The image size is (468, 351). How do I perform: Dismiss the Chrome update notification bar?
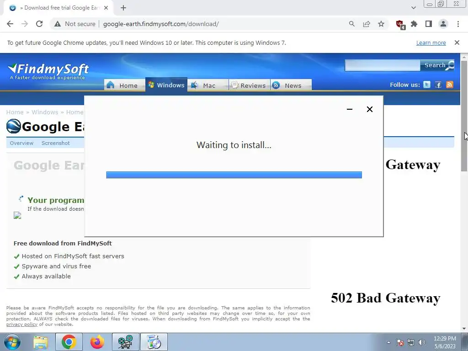coord(457,43)
